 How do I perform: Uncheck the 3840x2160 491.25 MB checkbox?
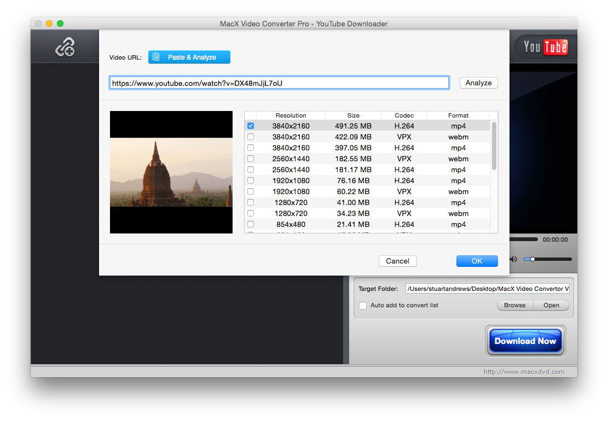coord(251,126)
